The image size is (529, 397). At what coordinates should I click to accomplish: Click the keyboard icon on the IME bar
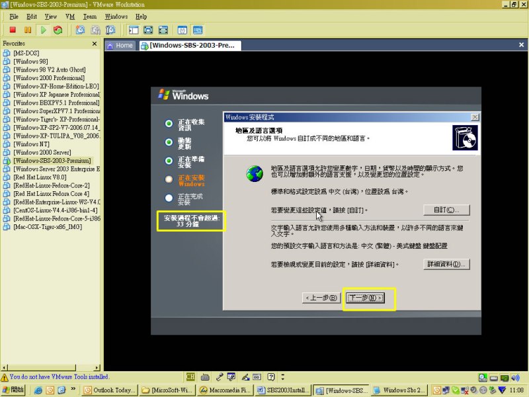(x=205, y=377)
